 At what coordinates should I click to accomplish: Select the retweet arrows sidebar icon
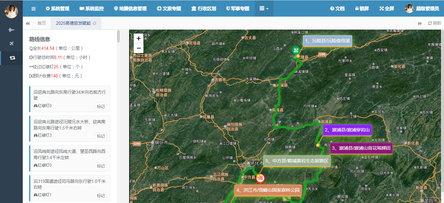pos(12,58)
